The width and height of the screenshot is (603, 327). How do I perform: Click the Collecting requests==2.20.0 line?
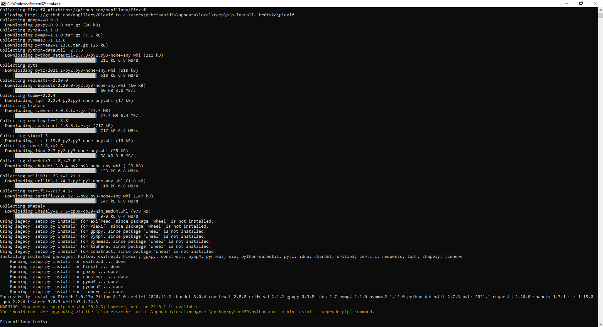34,80
